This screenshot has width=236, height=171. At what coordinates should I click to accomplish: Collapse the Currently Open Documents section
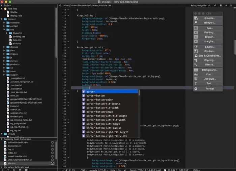pos(2,139)
